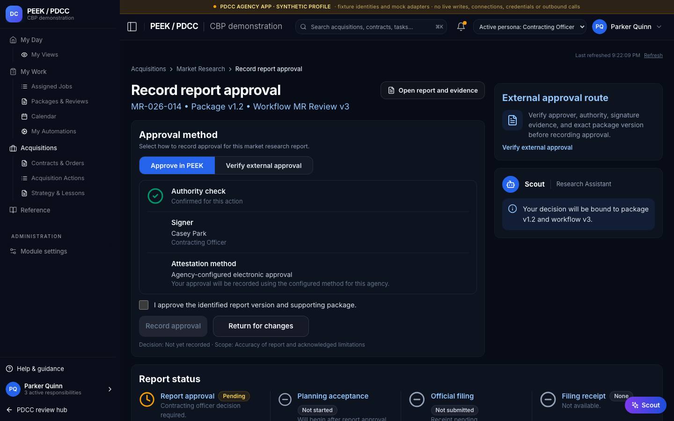This screenshot has width=674, height=421.
Task: Click the Strategy & Lessons document icon
Action: coord(24,193)
